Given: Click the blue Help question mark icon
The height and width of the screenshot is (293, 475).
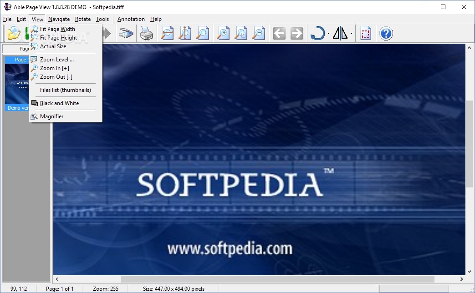Looking at the screenshot, I should click(x=386, y=33).
